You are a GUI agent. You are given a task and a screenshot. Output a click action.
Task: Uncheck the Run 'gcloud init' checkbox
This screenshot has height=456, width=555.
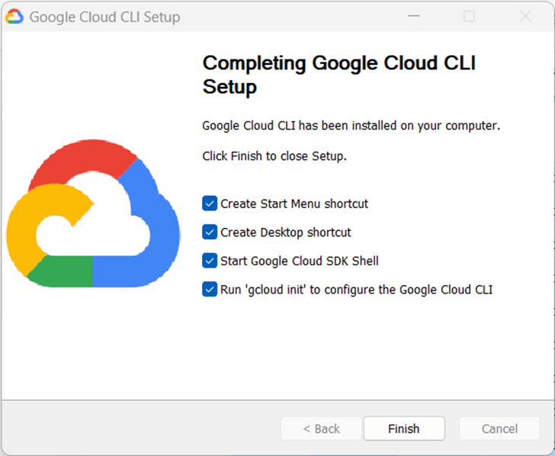click(210, 289)
